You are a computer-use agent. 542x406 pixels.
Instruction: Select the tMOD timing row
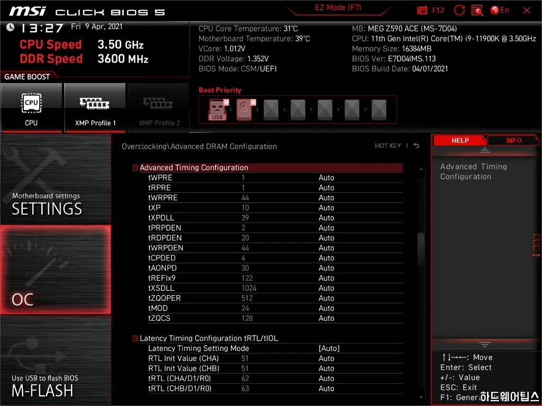[275, 308]
